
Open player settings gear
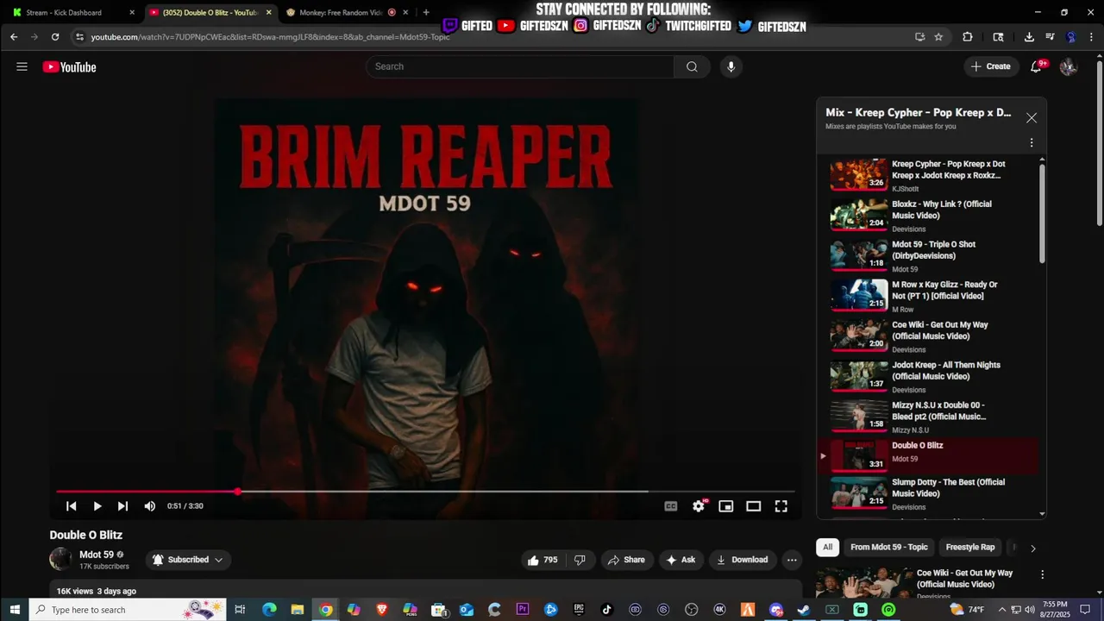tap(699, 506)
